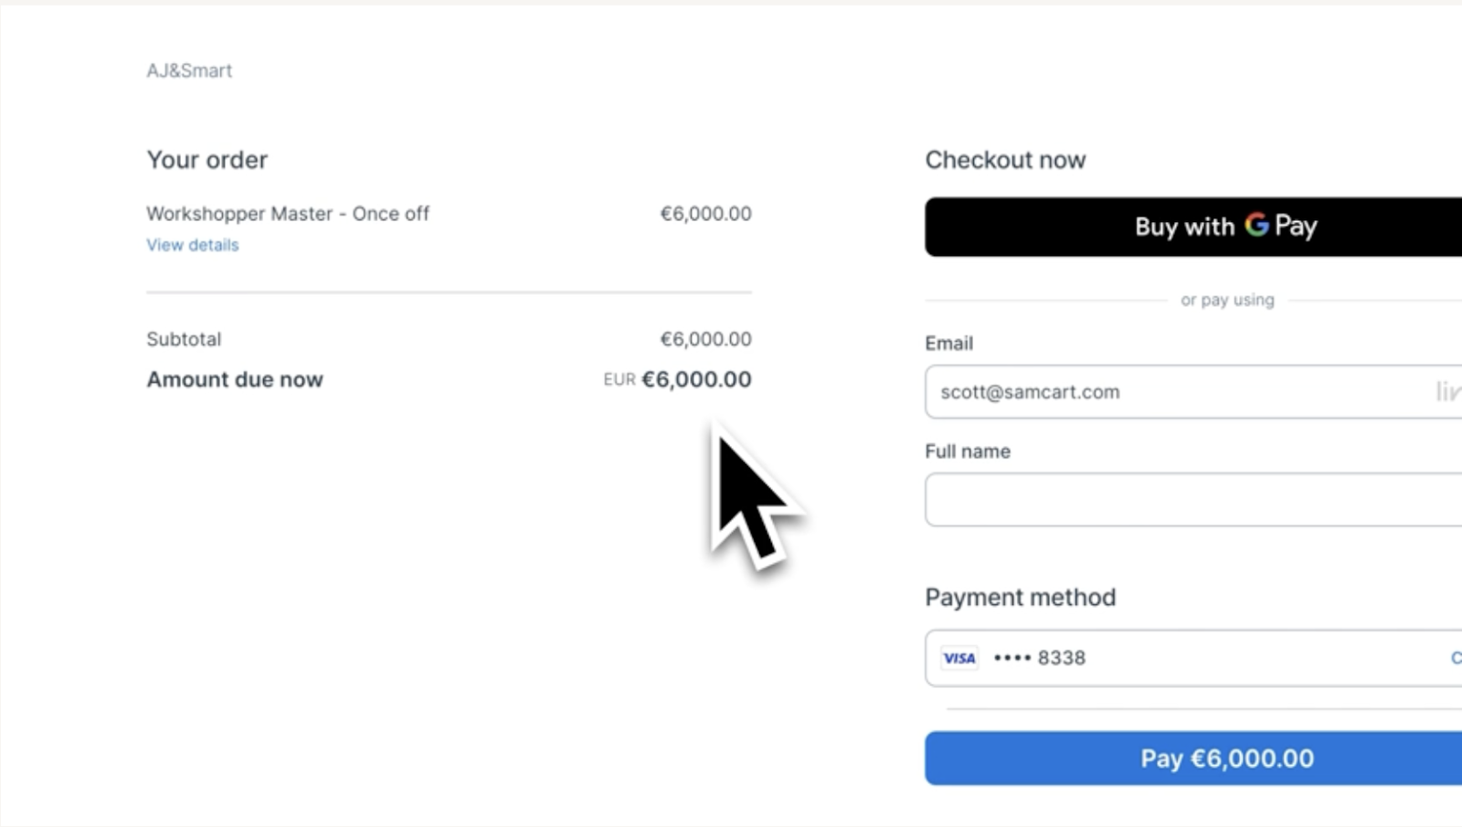This screenshot has height=827, width=1462.
Task: Click the Workshopper Master item price
Action: [705, 214]
